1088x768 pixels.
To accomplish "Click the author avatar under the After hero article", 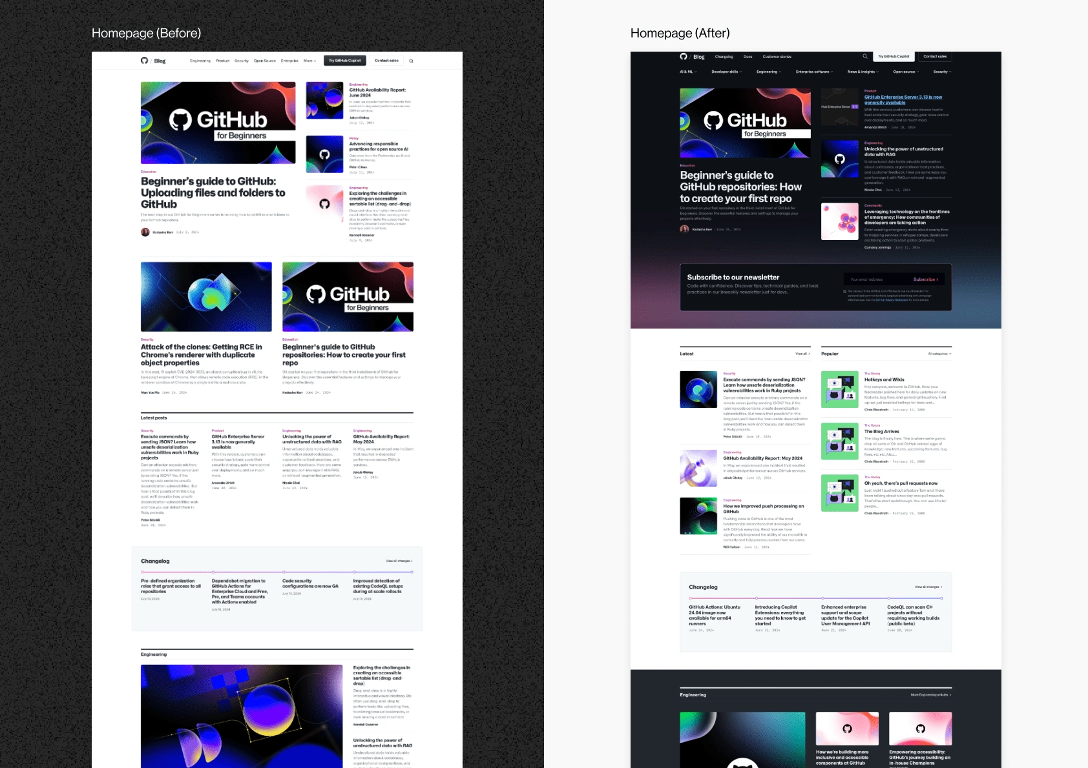I will click(684, 229).
